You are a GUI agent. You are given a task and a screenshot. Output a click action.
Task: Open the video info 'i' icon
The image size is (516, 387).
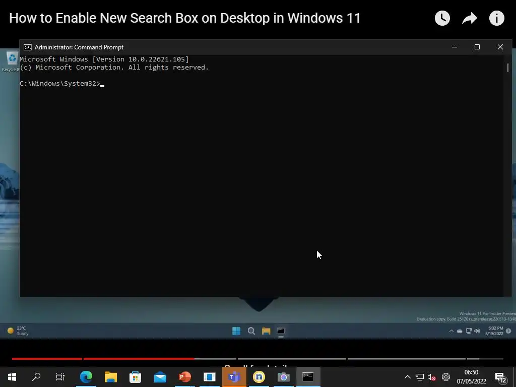pos(496,18)
